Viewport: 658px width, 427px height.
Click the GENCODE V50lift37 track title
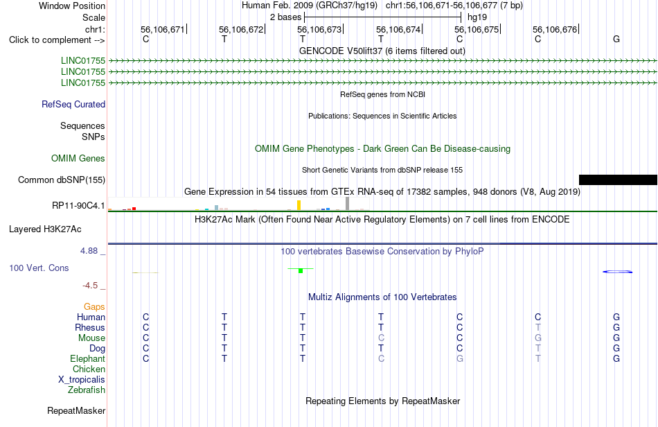pos(382,51)
